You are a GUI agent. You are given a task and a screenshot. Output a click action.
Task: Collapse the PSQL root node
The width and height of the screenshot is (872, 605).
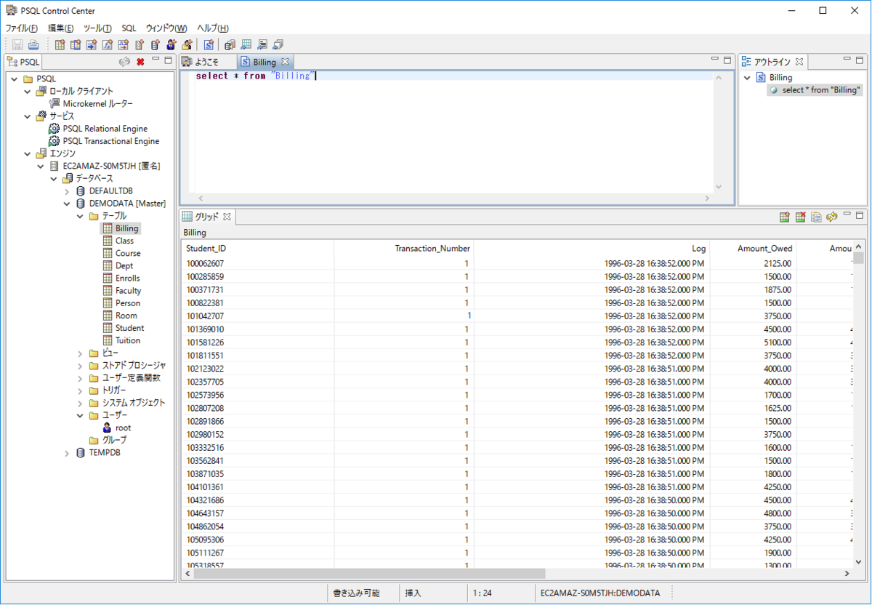tap(15, 79)
